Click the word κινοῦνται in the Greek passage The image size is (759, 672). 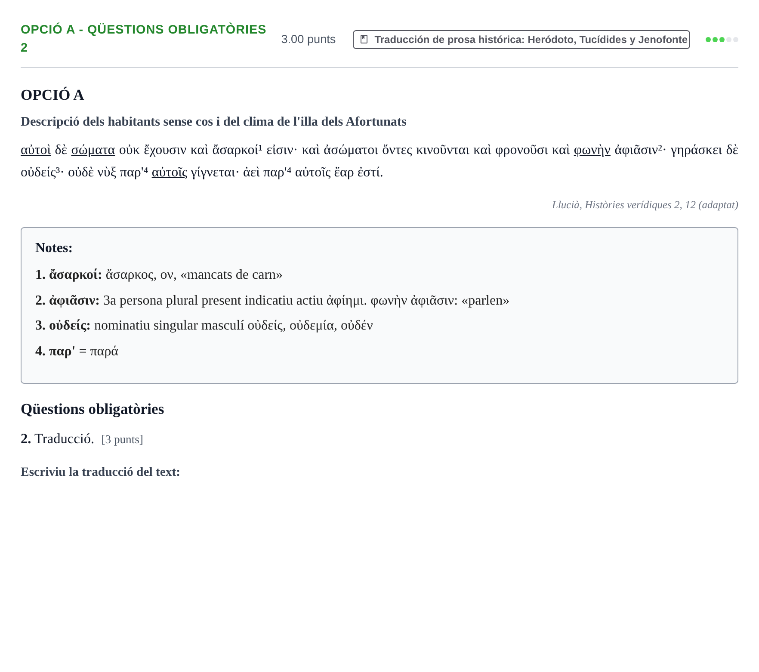point(443,150)
